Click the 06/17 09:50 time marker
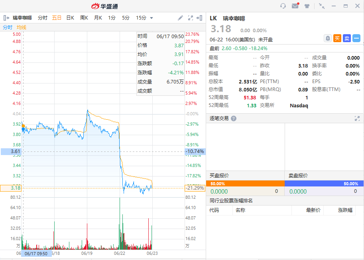 [36, 254]
